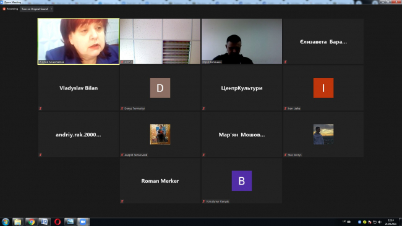Screen dimensions: 402x226
Task: Open Google Chrome from the taskbar
Action: point(32,222)
